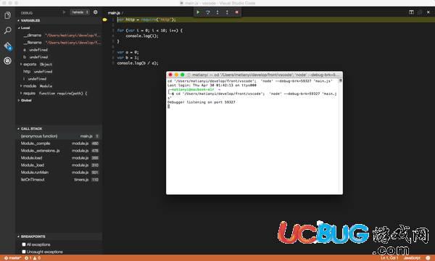Click the console.log(b / a) code line

pos(138,63)
